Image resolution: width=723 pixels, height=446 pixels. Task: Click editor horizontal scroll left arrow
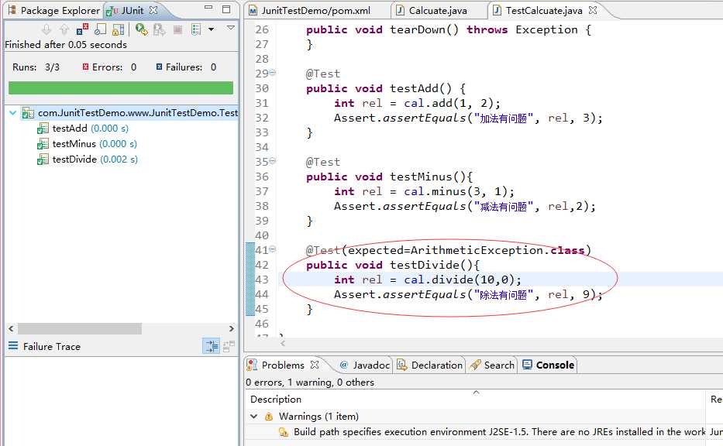click(x=283, y=343)
